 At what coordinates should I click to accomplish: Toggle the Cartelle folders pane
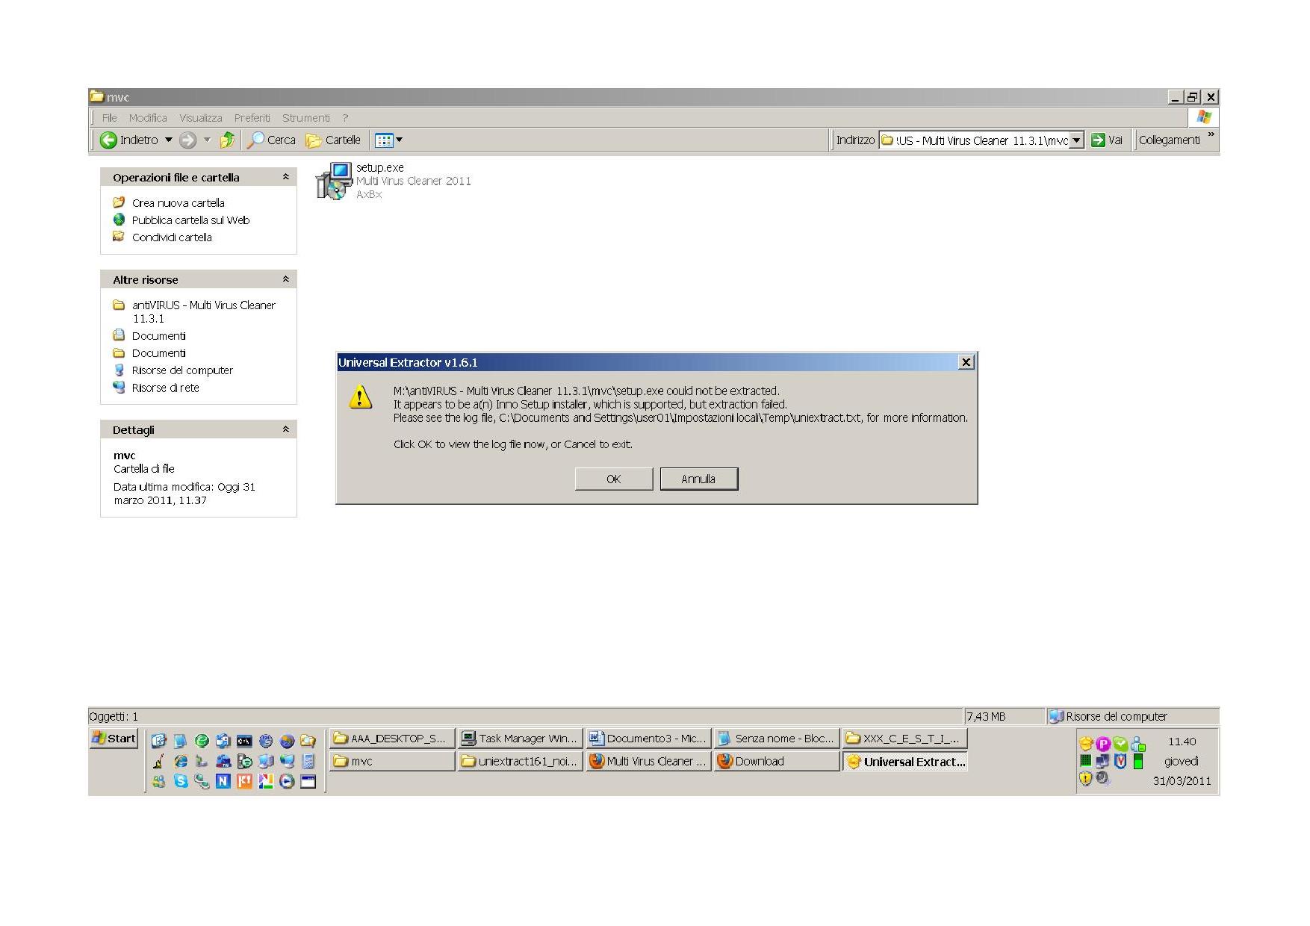pos(333,140)
